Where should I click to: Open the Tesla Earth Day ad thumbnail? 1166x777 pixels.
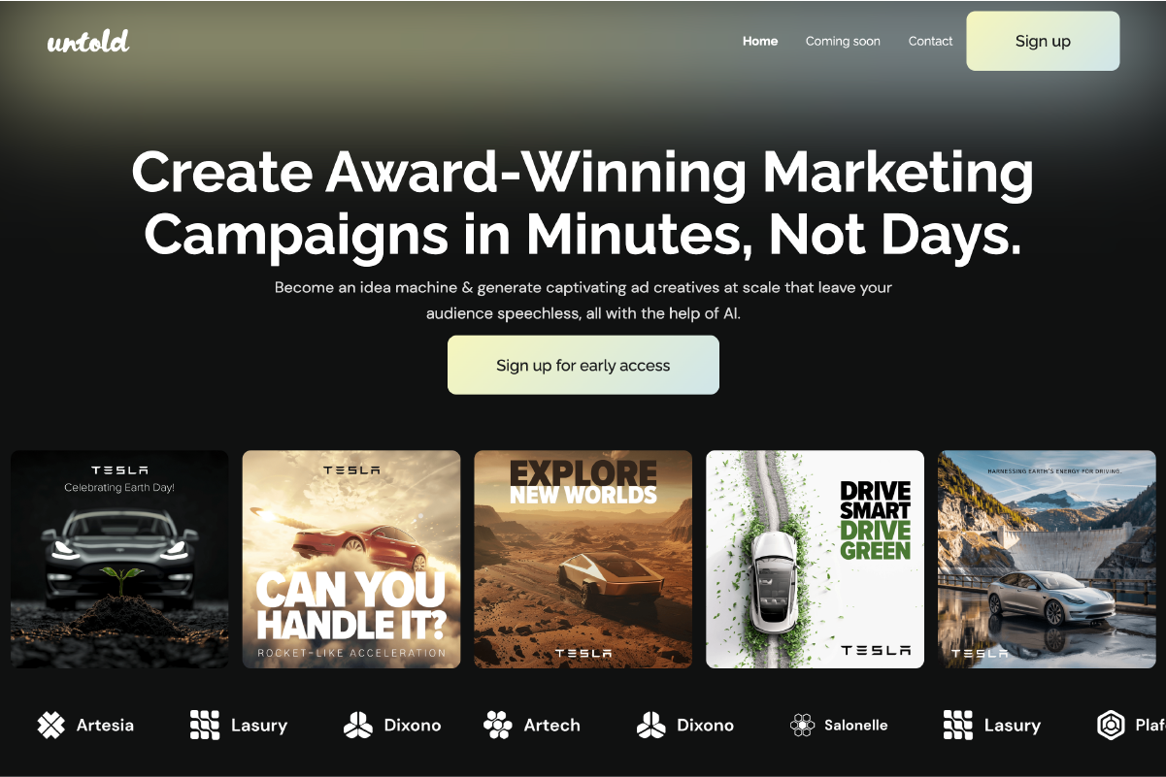(120, 559)
